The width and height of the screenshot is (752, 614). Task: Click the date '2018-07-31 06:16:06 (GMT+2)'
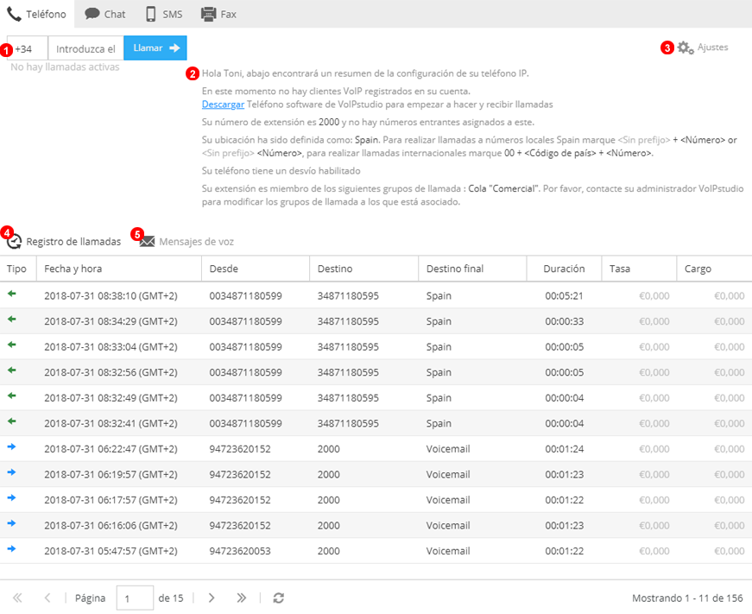pos(111,525)
